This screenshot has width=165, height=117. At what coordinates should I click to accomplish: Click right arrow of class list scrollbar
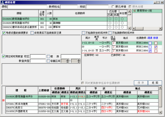(160, 28)
